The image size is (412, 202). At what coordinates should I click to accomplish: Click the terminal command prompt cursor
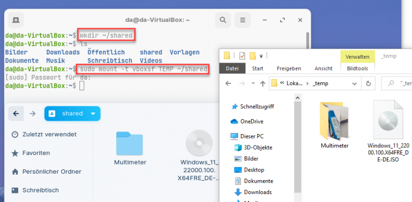coord(82,86)
